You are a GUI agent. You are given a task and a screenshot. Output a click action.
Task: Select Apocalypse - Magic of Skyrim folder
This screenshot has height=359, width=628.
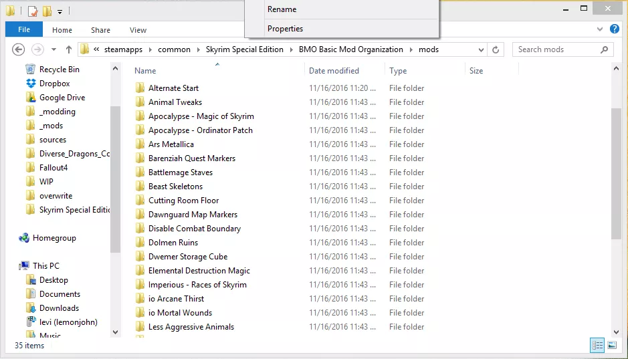pyautogui.click(x=201, y=116)
